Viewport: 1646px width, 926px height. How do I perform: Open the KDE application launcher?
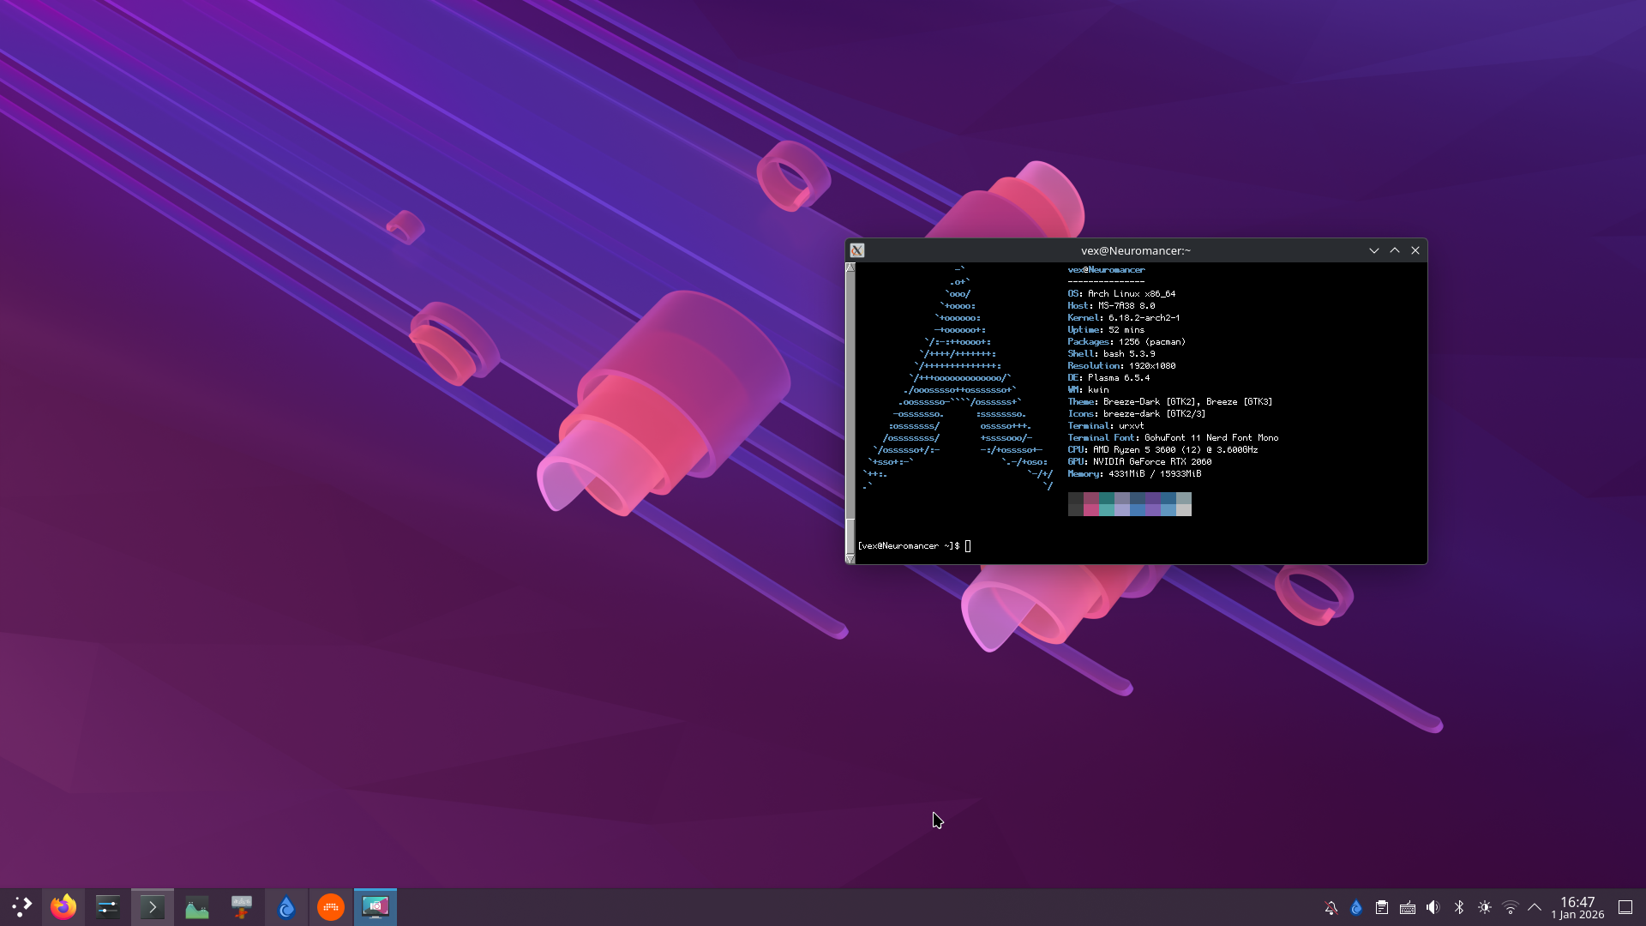21,906
